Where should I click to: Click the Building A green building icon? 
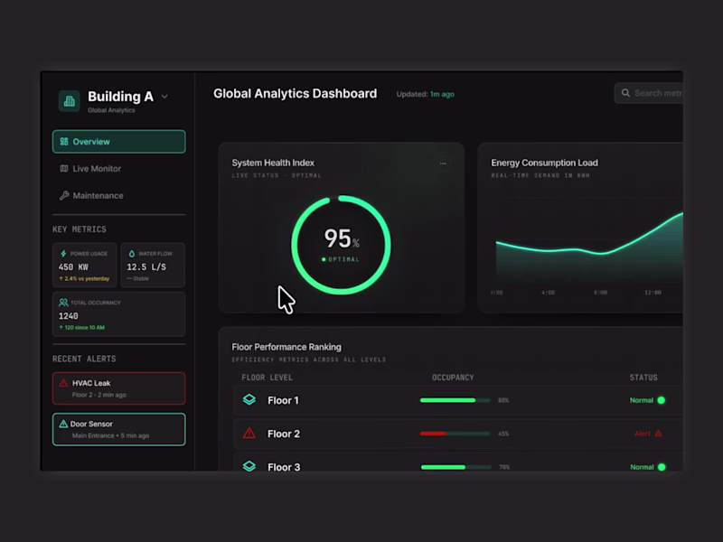tap(70, 101)
